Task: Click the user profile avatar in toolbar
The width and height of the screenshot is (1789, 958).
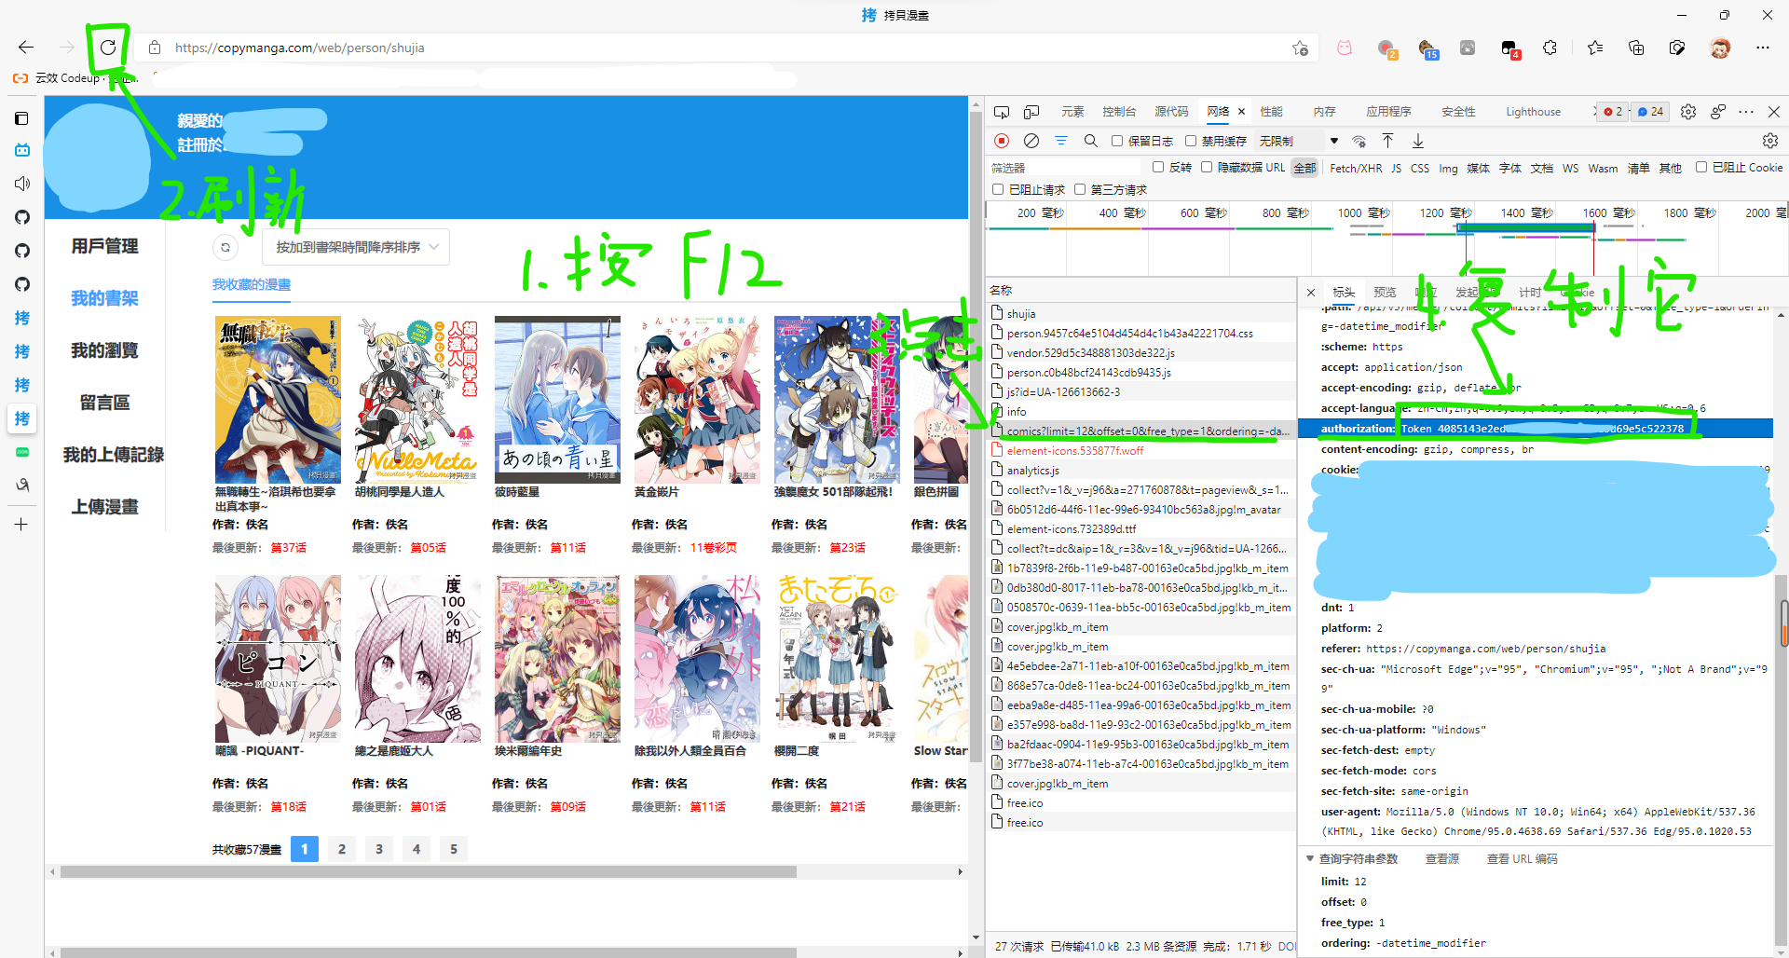Action: tap(1720, 48)
